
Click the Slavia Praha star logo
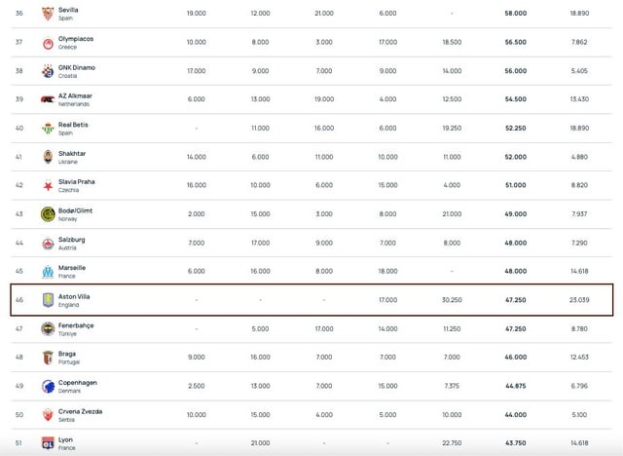point(47,185)
